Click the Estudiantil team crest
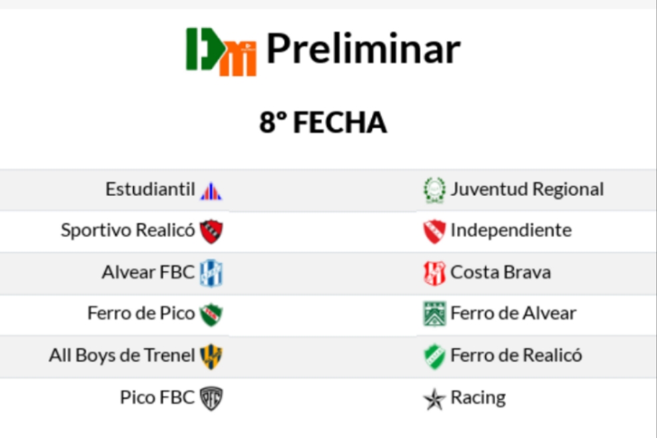657x438 pixels. 211,191
